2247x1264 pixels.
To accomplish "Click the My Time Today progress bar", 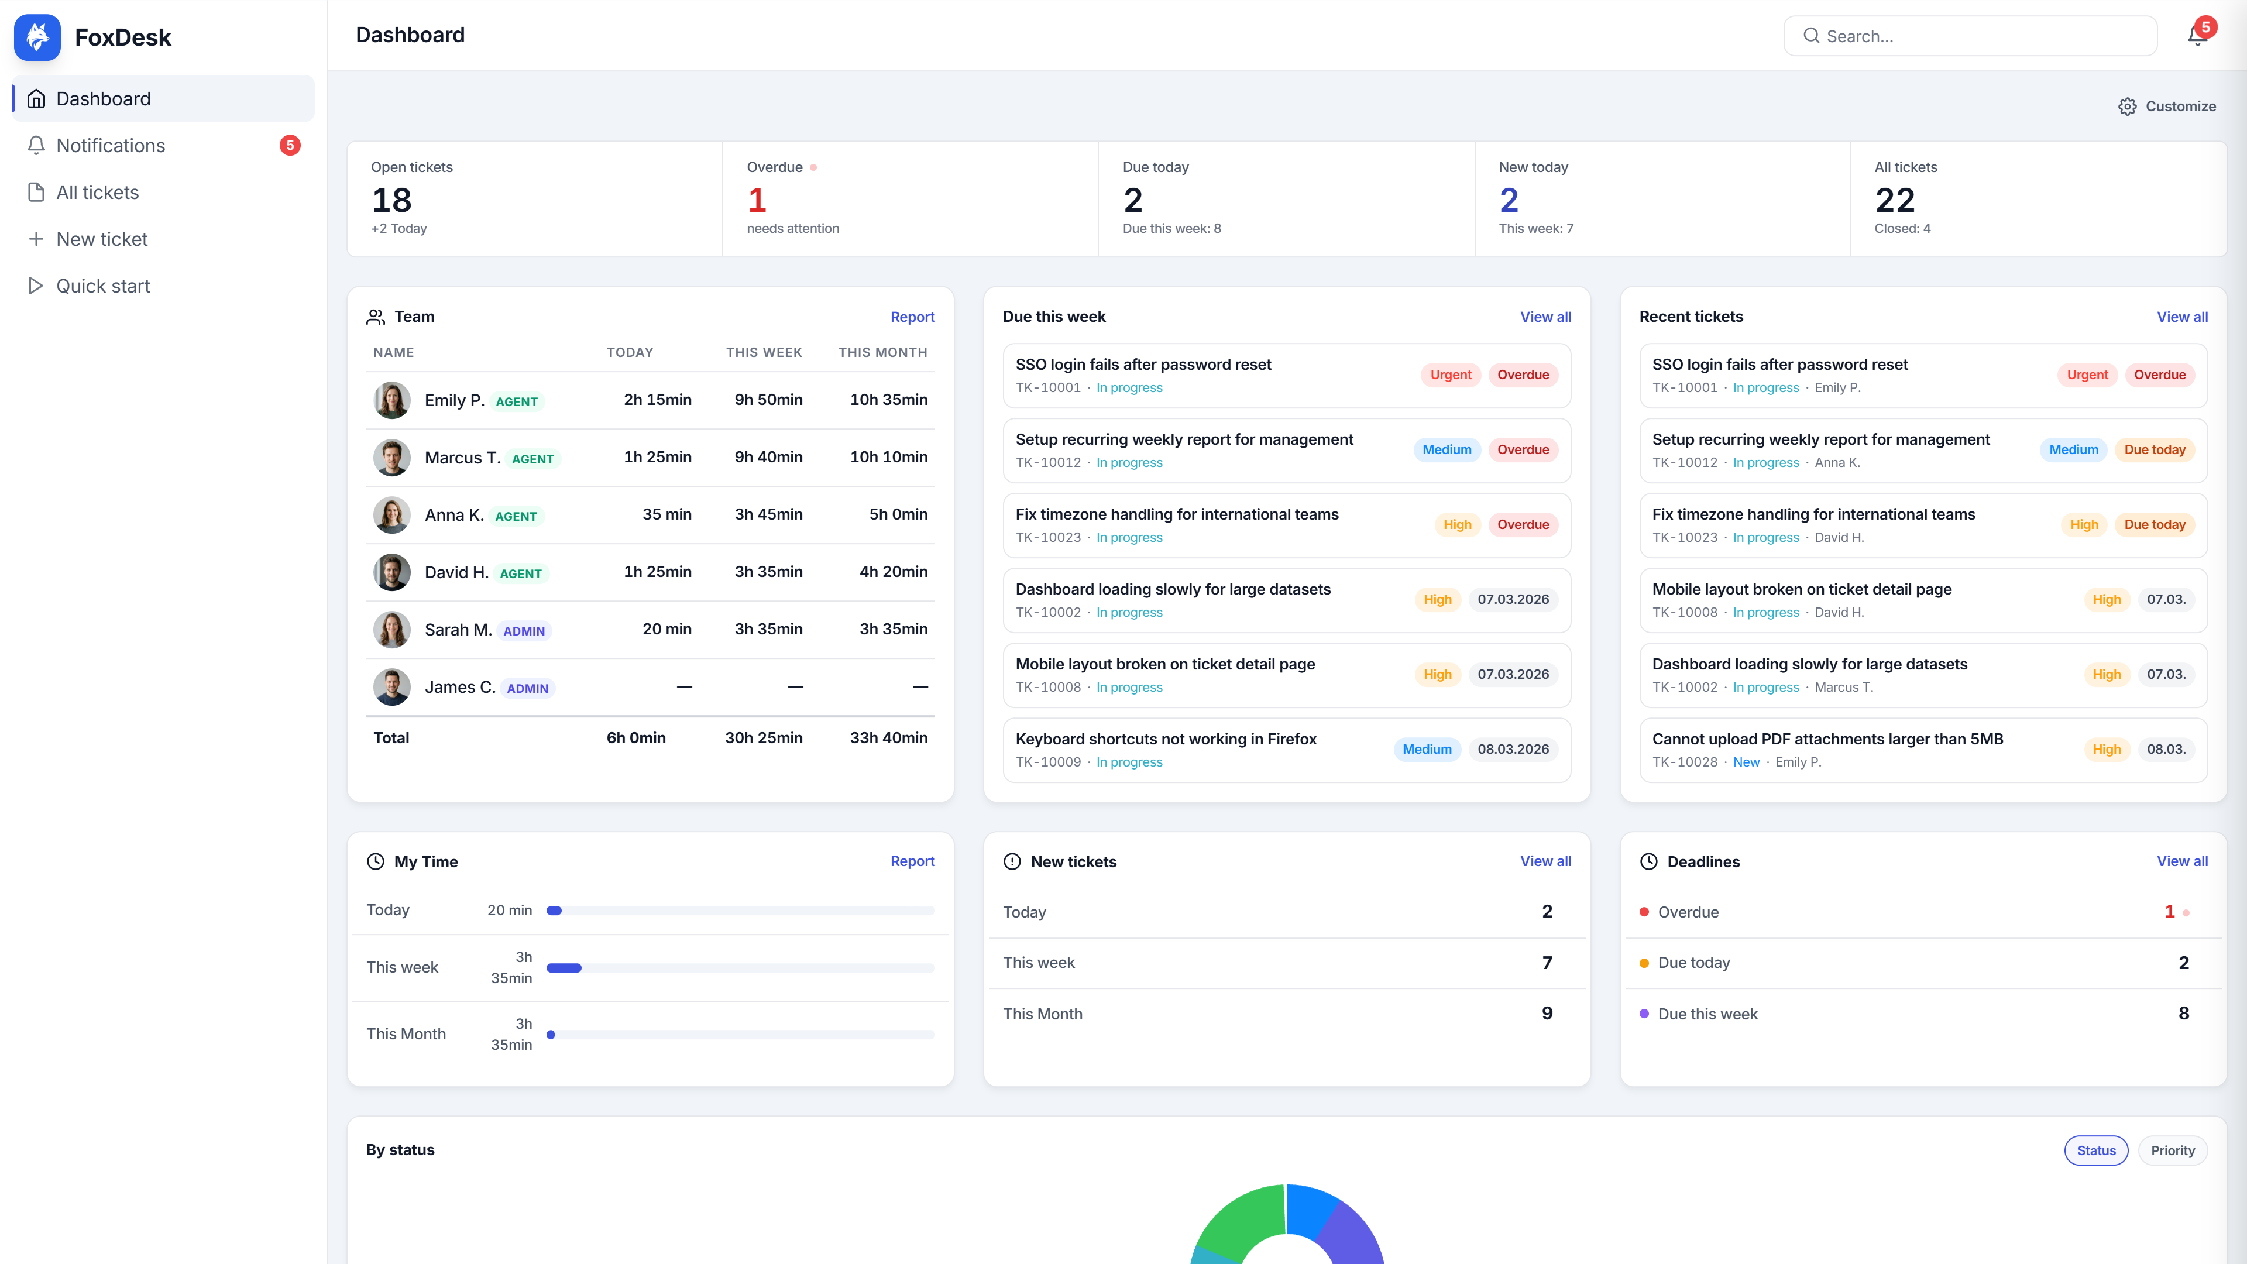I will 740,911.
